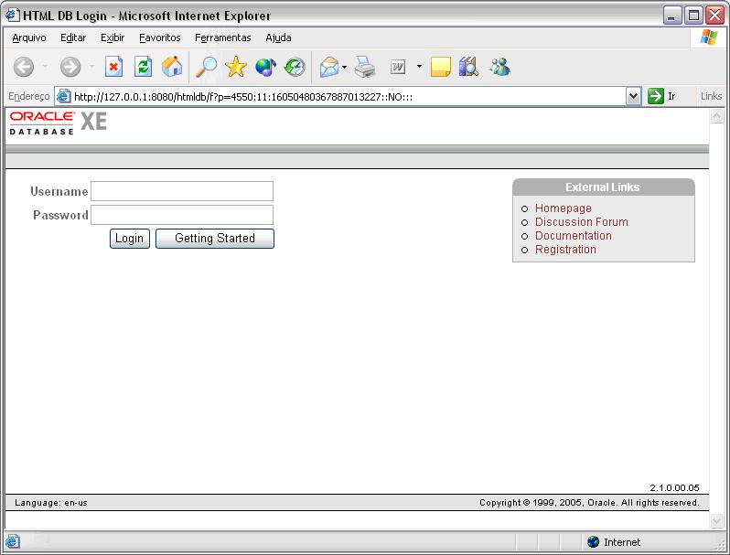Open dropdown arrow next to Edit icon
This screenshot has width=730, height=555.
(419, 67)
